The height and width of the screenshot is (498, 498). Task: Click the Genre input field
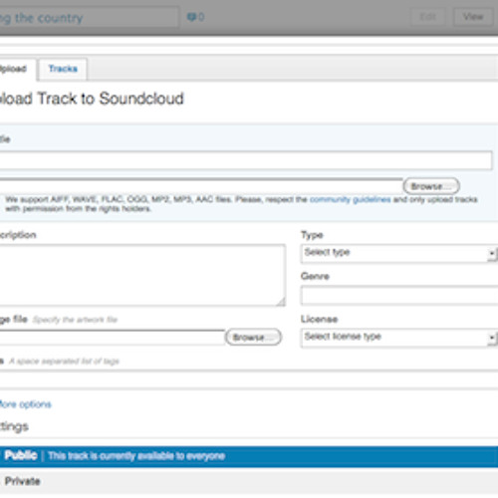(399, 296)
